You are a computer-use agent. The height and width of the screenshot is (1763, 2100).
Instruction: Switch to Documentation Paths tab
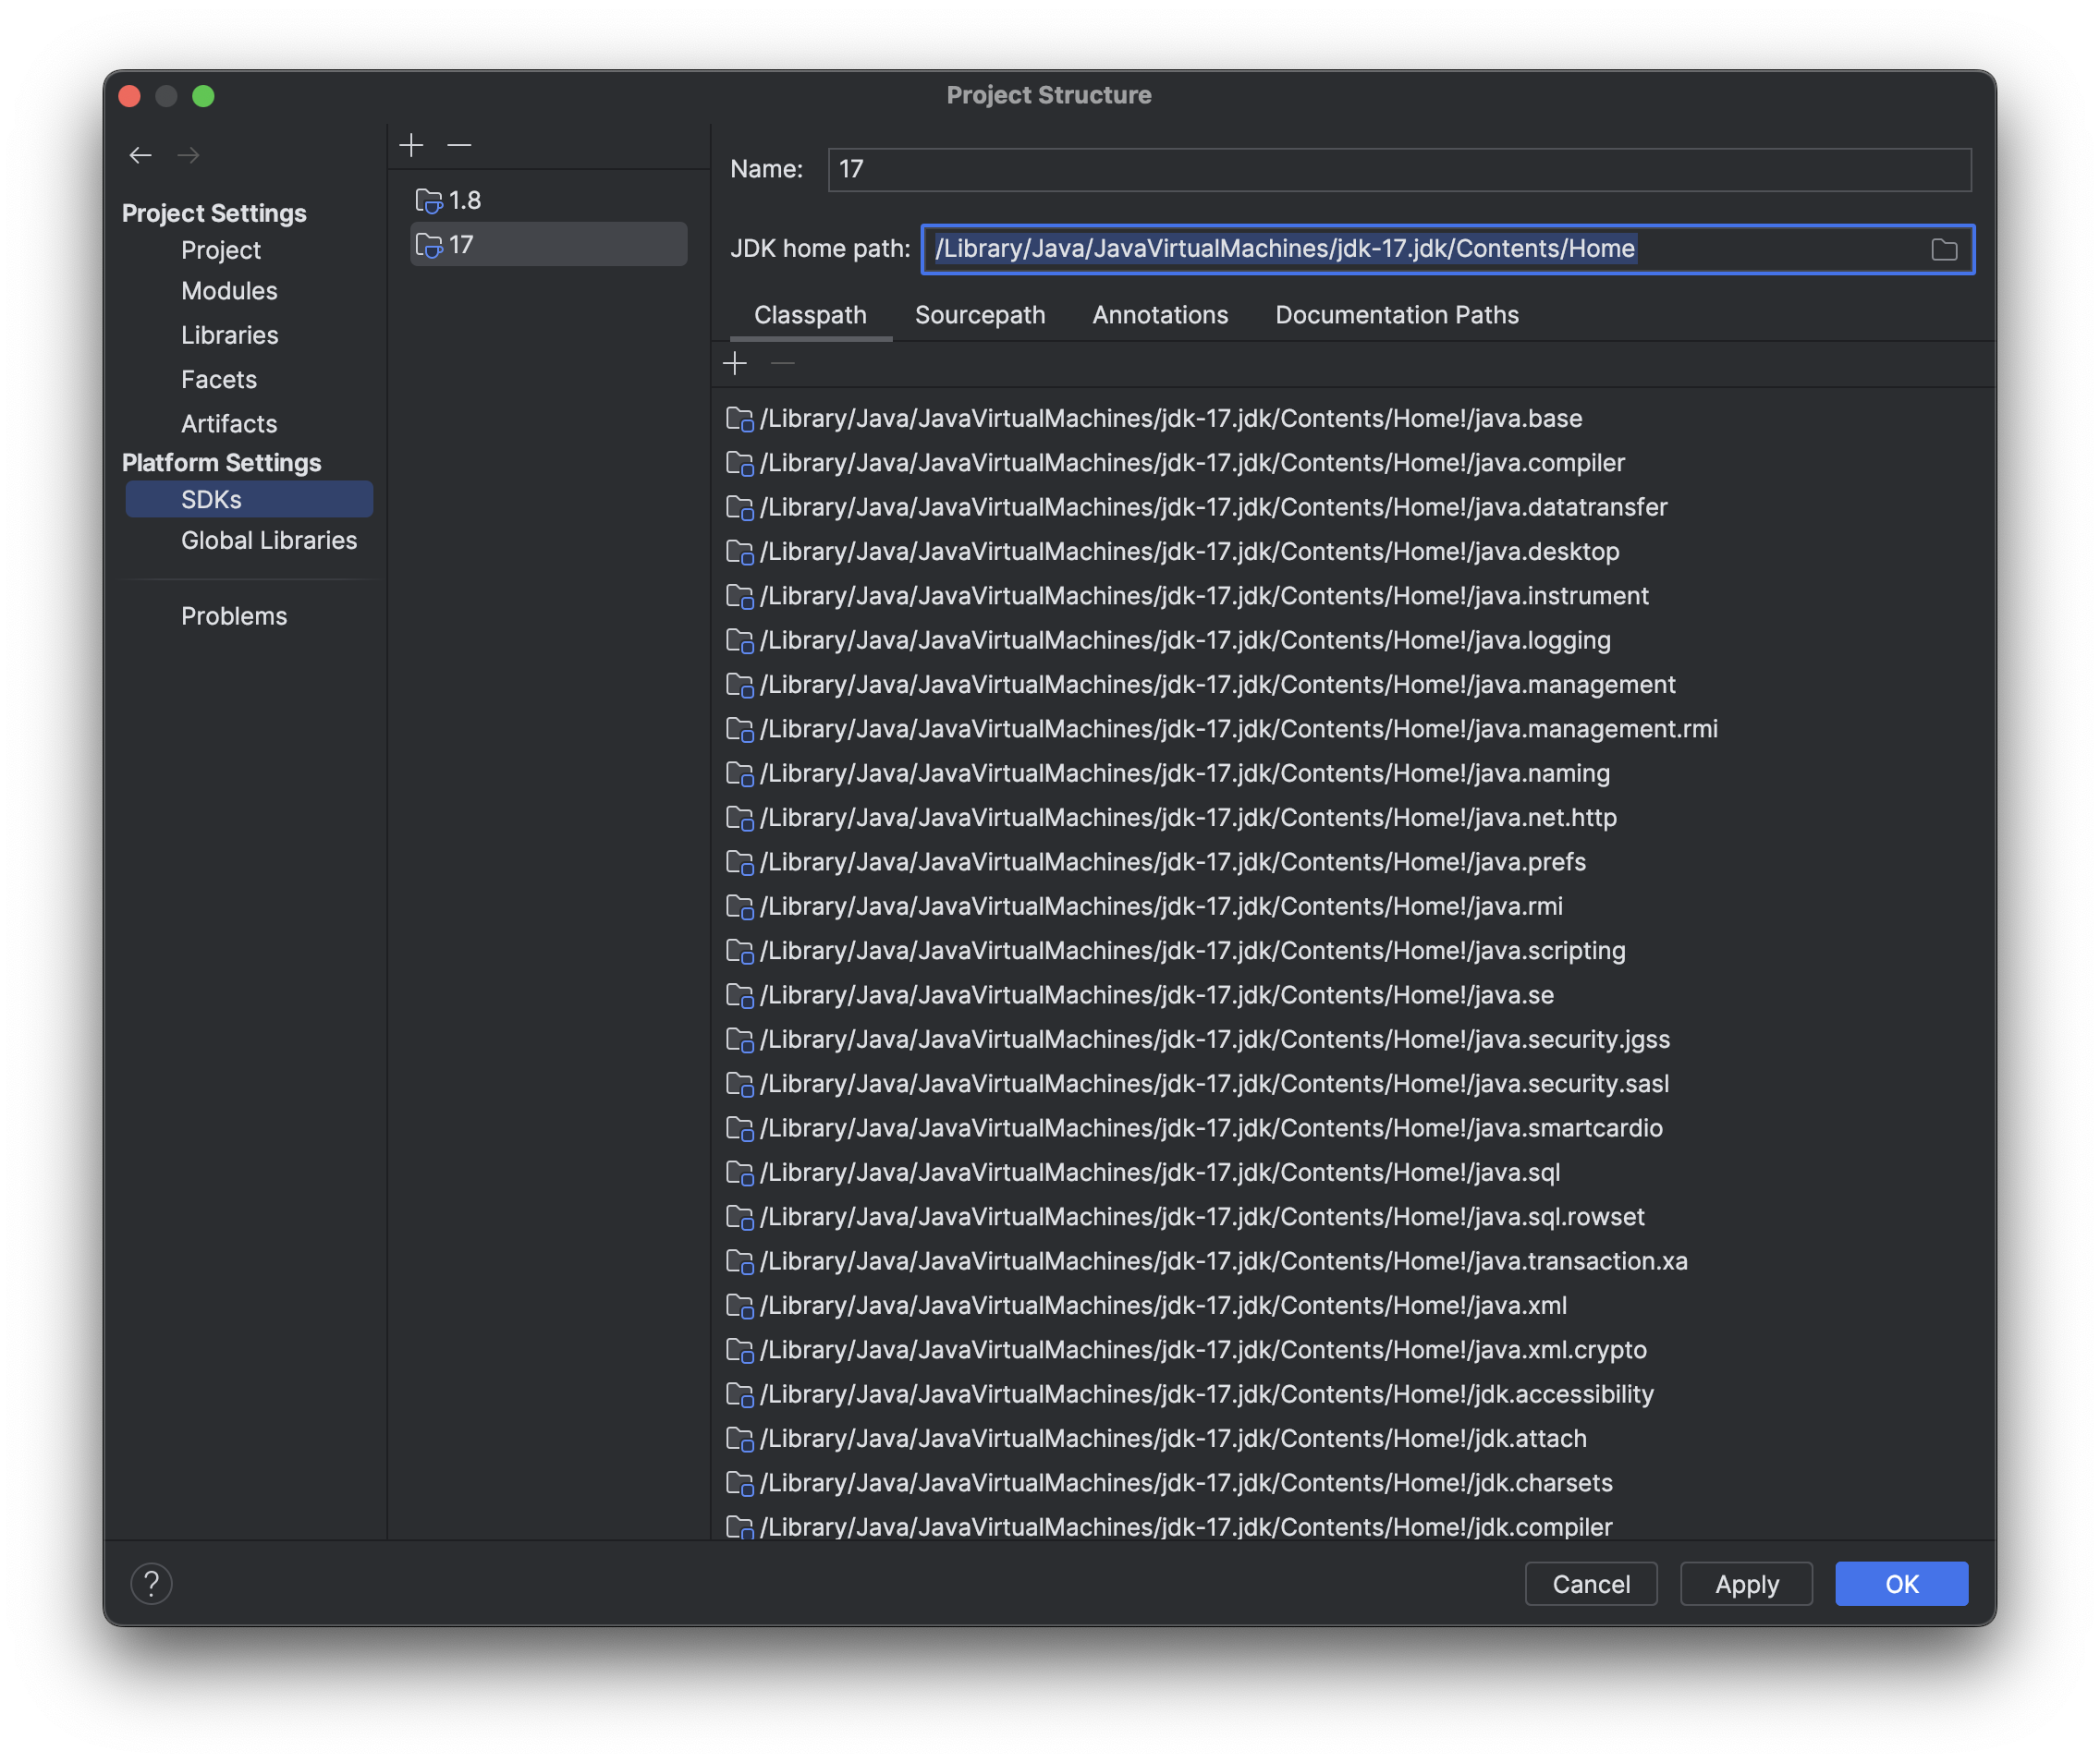tap(1396, 315)
